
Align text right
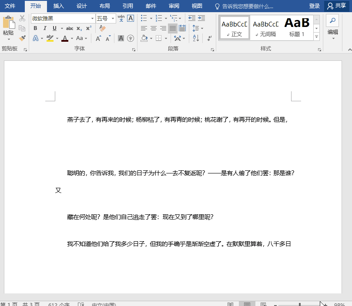point(163,28)
